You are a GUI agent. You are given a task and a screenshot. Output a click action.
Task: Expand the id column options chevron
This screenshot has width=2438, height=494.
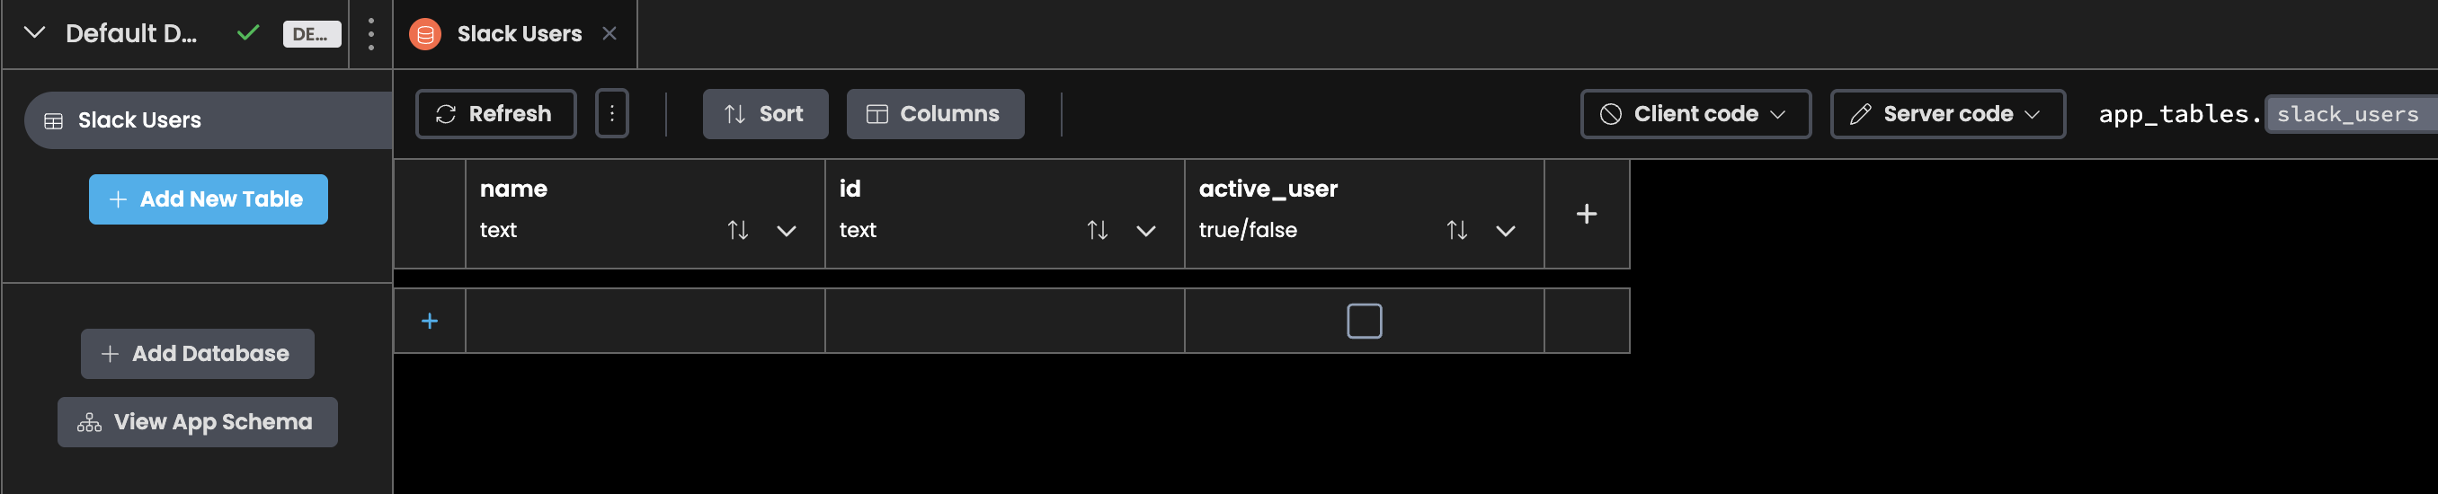(1145, 230)
